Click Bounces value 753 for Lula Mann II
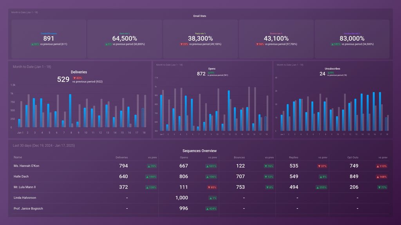 coord(240,187)
